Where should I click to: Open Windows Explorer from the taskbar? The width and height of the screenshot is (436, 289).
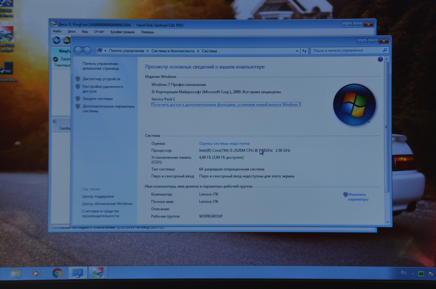point(16,273)
